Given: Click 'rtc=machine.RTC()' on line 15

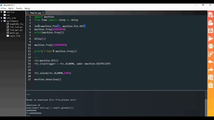Looking at the screenshot, I should (x=46, y=61).
